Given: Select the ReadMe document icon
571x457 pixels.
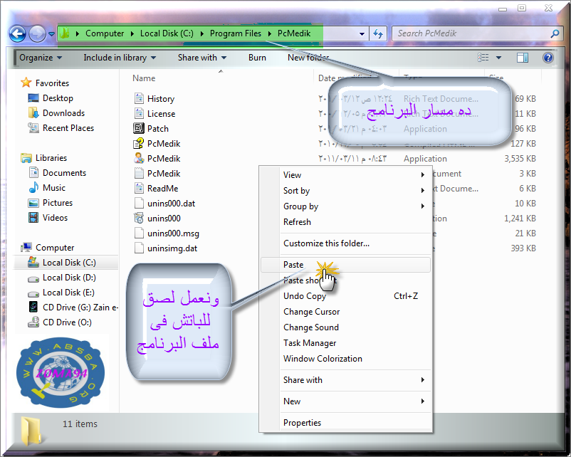Looking at the screenshot, I should pos(139,188).
